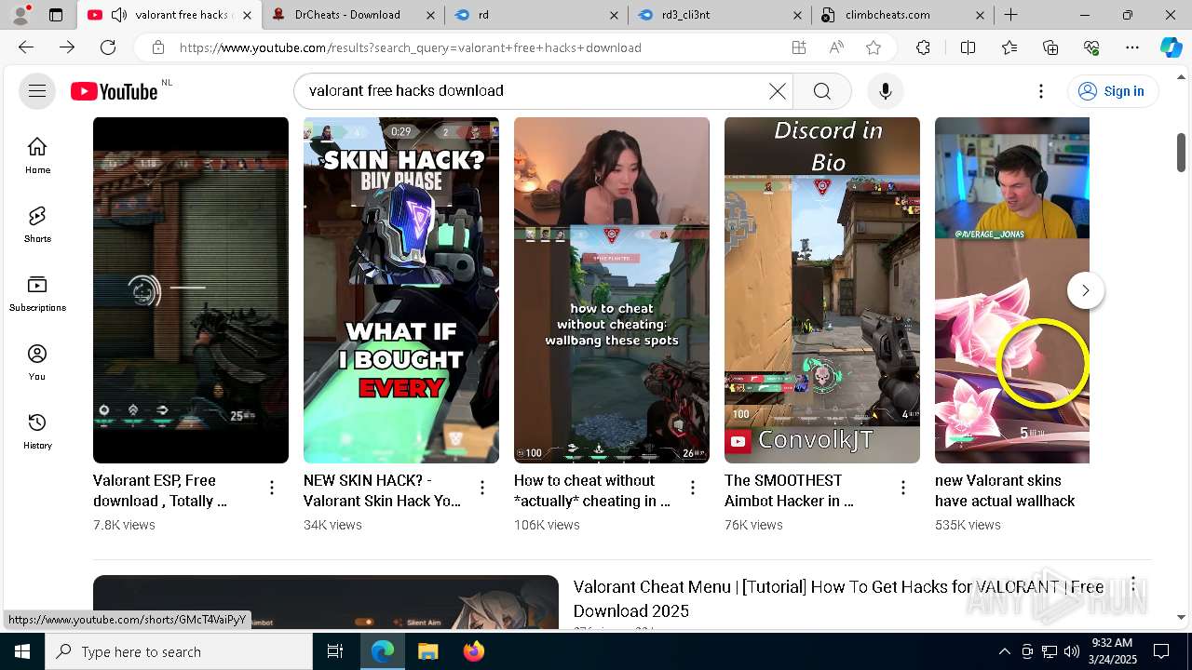Open the Windows Start menu

point(22,651)
